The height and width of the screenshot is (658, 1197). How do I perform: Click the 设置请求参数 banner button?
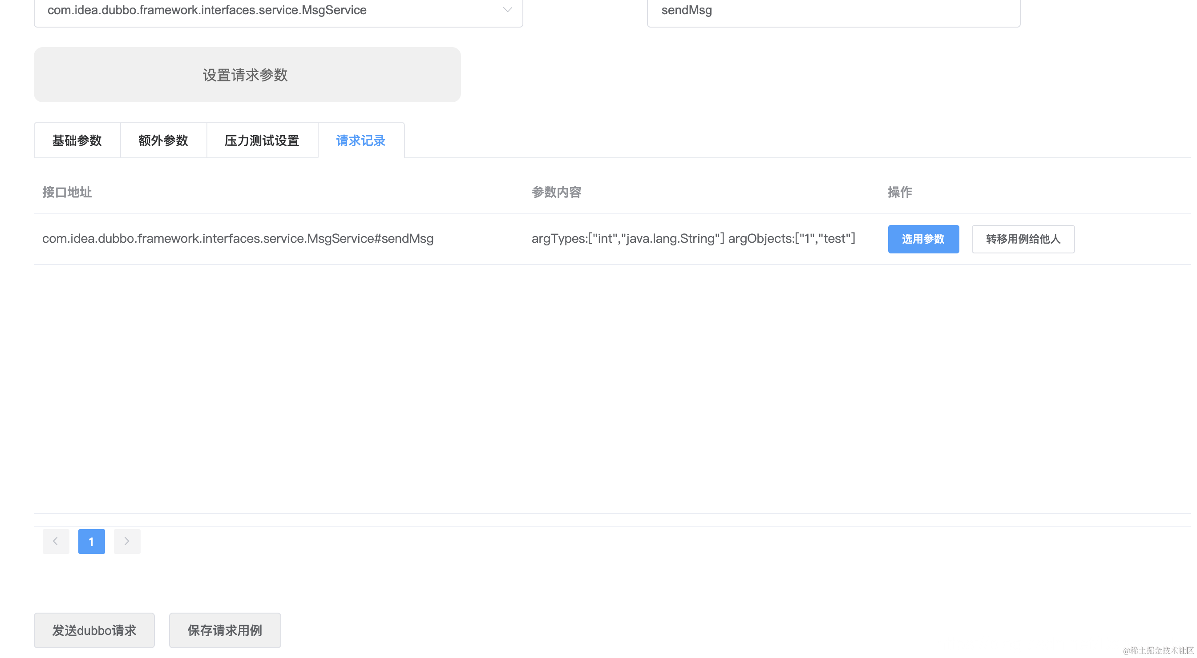(247, 75)
